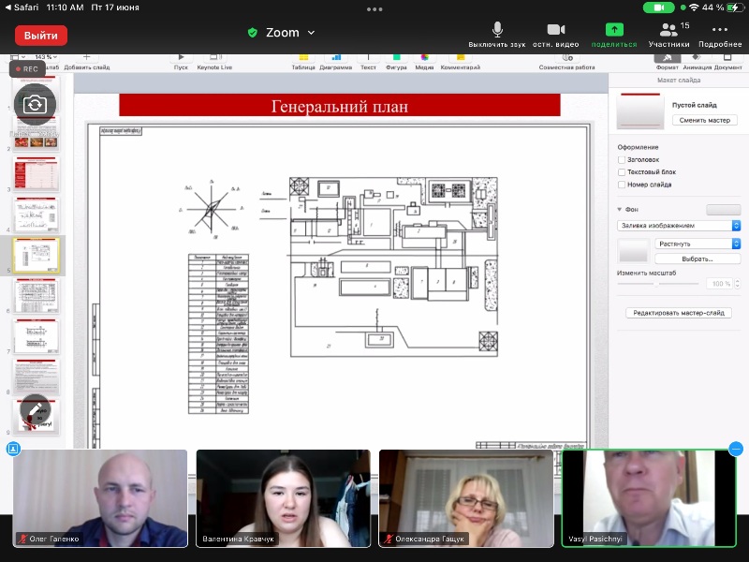Open the Заливка изображением dropdown
Image resolution: width=749 pixels, height=562 pixels.
pos(679,226)
